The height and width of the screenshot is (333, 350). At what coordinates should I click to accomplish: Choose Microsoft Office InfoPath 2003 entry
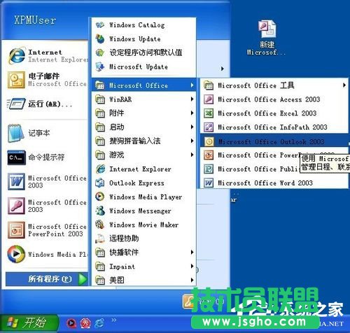coord(274,127)
